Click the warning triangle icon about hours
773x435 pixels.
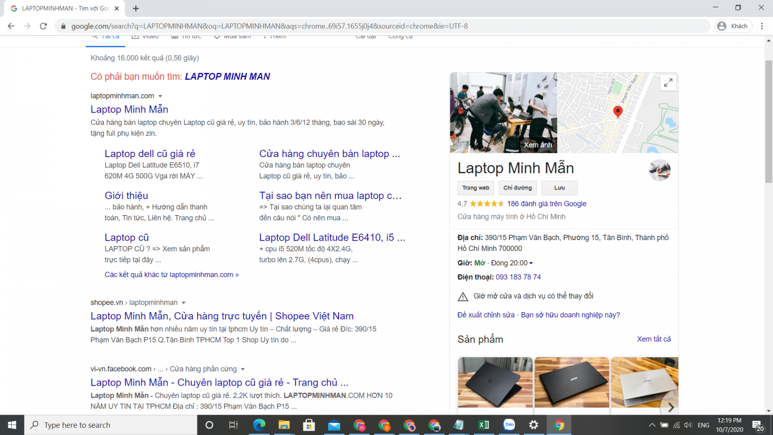click(463, 296)
